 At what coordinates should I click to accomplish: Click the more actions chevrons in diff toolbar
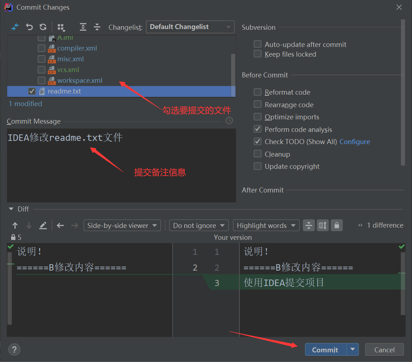[x=360, y=225]
